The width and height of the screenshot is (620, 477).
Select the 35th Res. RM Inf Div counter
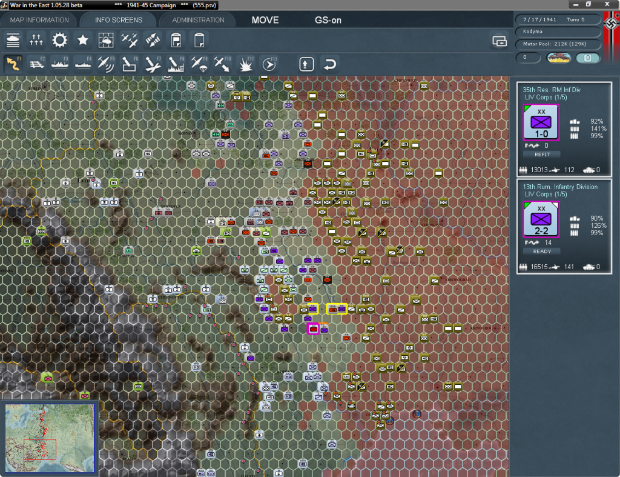click(541, 122)
